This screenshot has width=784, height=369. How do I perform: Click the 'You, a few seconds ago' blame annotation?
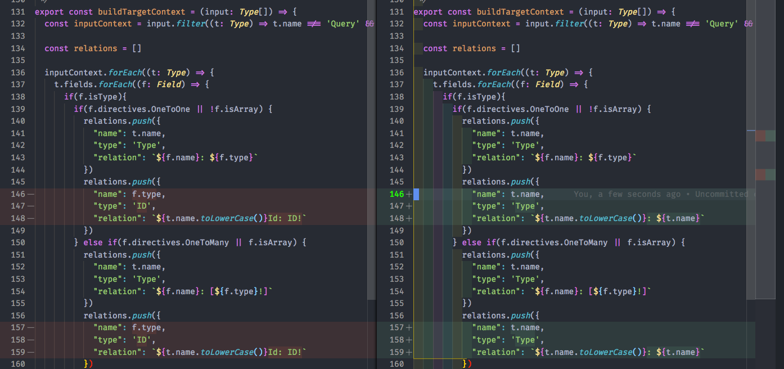coord(627,194)
